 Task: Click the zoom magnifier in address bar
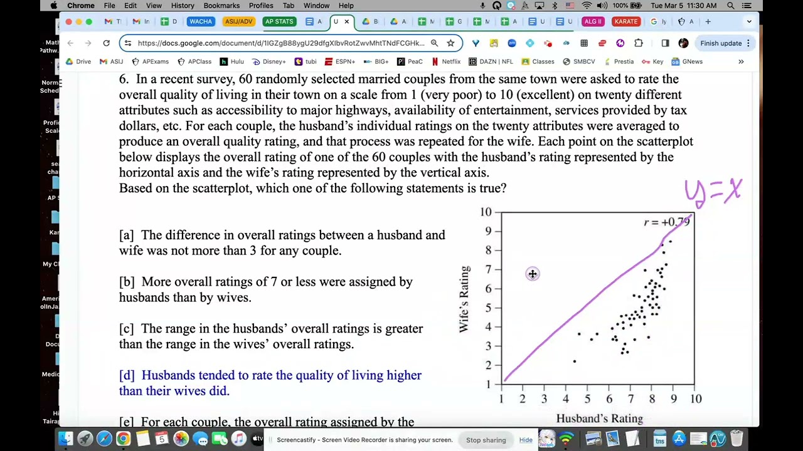434,43
